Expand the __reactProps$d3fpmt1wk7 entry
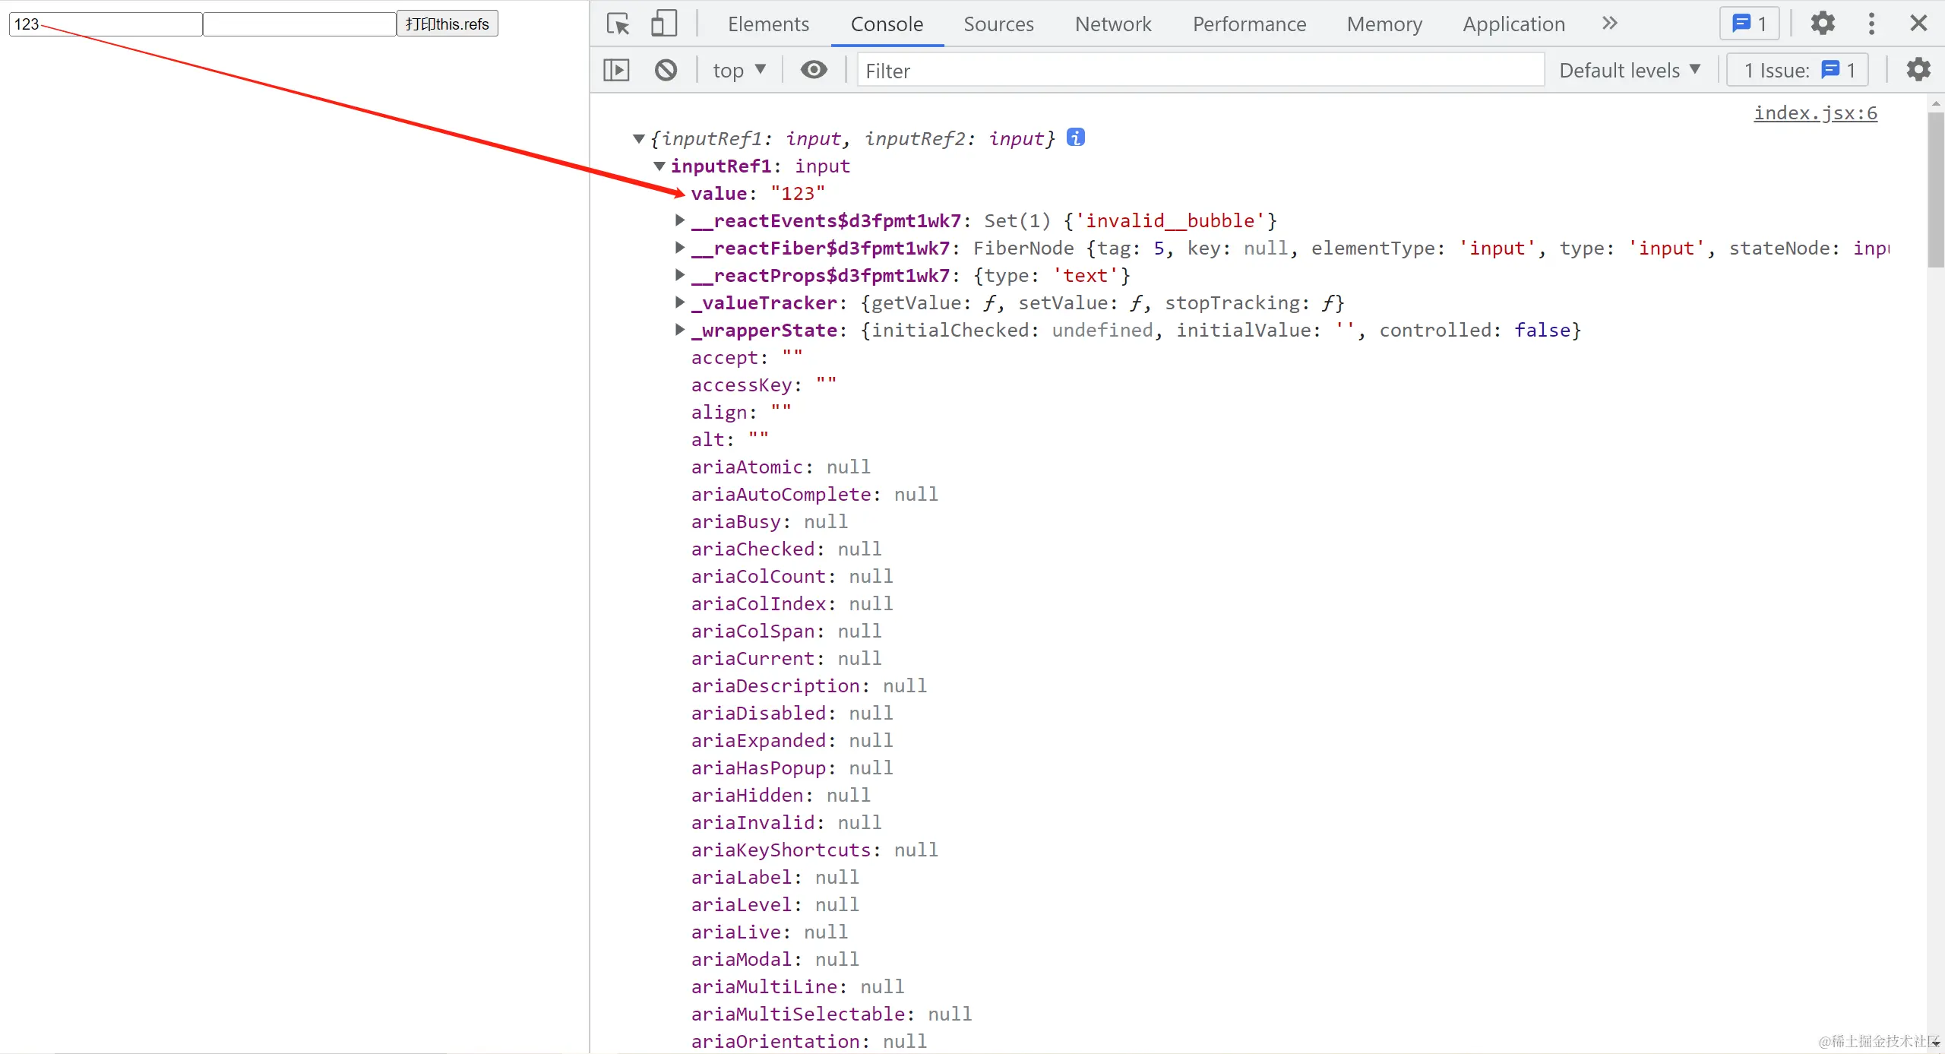The image size is (1945, 1054). [680, 275]
